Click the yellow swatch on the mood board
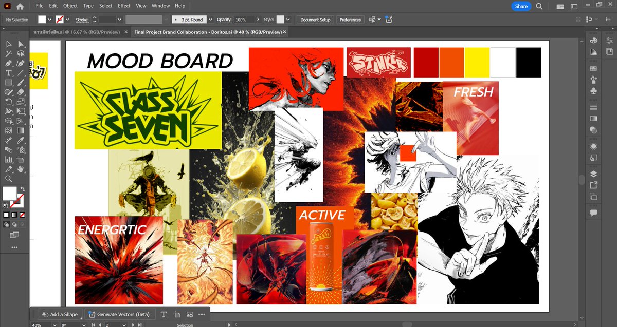 coord(477,63)
